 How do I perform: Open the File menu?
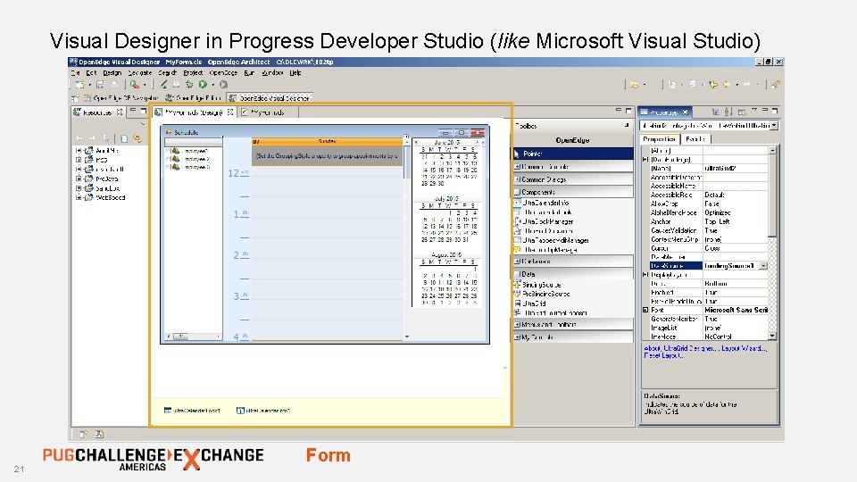point(75,72)
